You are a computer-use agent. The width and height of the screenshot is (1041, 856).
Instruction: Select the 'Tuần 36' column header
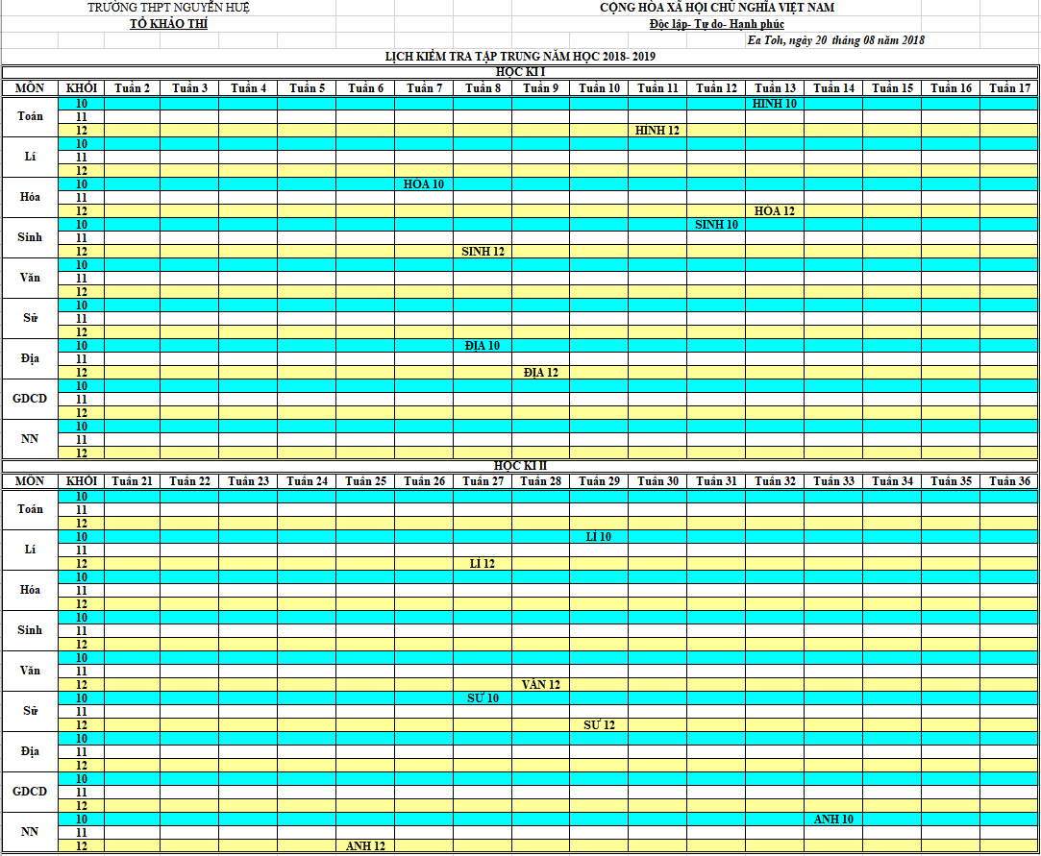(x=1010, y=481)
